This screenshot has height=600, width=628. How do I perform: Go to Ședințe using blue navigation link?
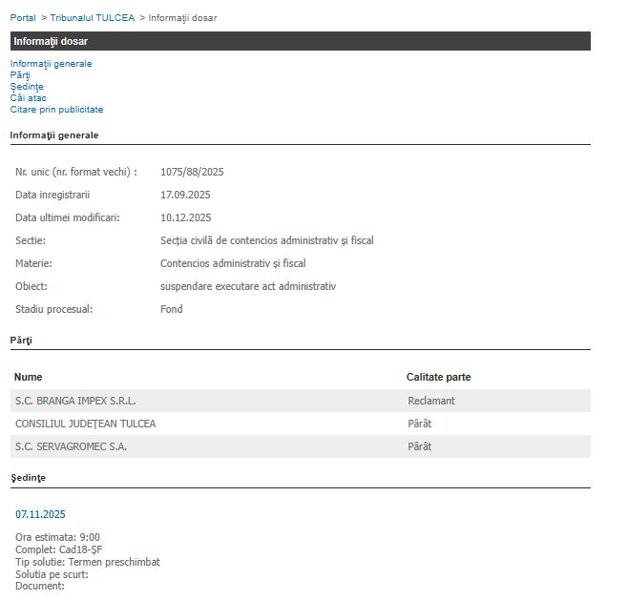click(x=27, y=87)
